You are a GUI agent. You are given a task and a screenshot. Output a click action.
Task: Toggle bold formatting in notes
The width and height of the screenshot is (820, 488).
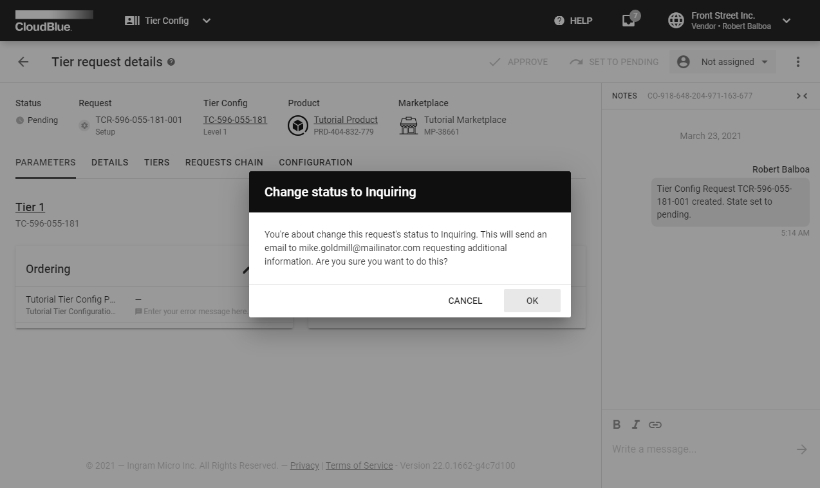coord(617,424)
